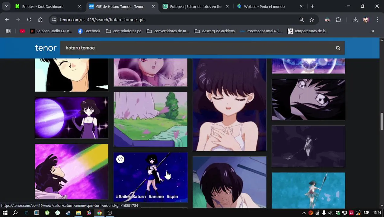The width and height of the screenshot is (384, 217).
Task: Open the AMD software tray icon
Action: (x=351, y=213)
